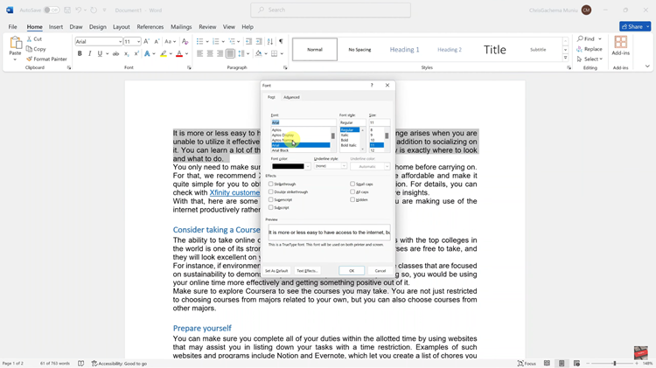Justify paragraph text
This screenshot has width=656, height=368.
tap(230, 53)
